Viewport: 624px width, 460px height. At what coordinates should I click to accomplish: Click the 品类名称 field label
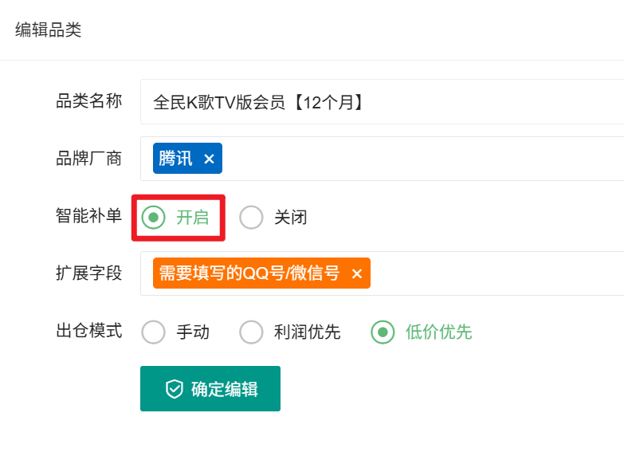tap(88, 101)
